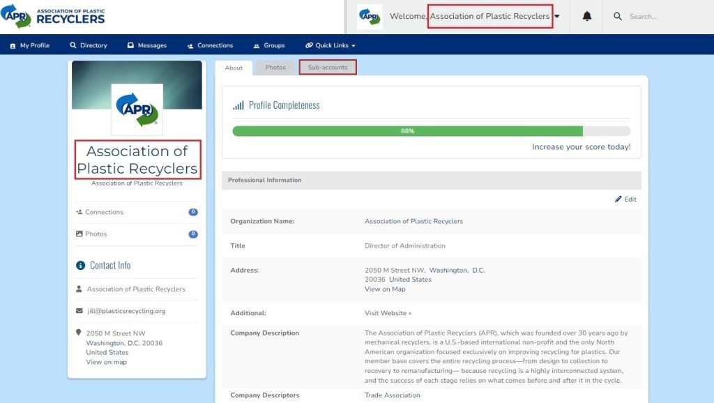Click View on map in Contact Info
The image size is (714, 403).
tap(107, 363)
